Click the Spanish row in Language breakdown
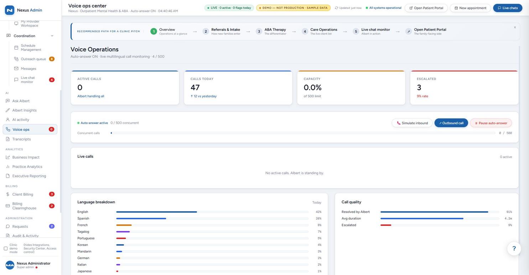Image resolution: width=529 pixels, height=275 pixels. pyautogui.click(x=199, y=219)
